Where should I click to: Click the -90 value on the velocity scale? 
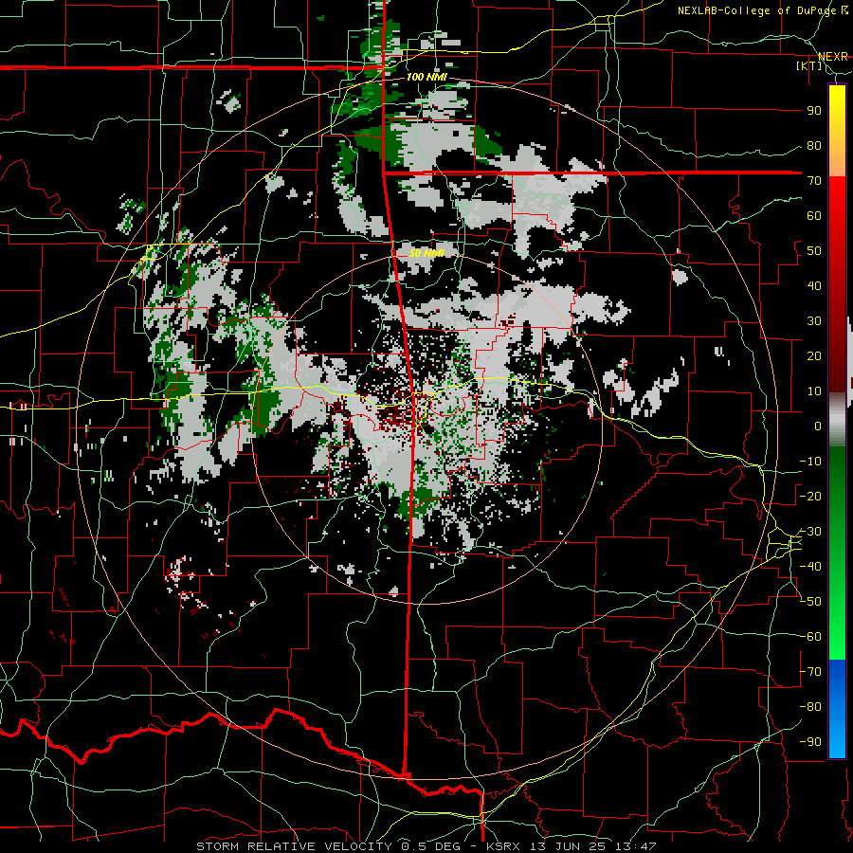[810, 742]
